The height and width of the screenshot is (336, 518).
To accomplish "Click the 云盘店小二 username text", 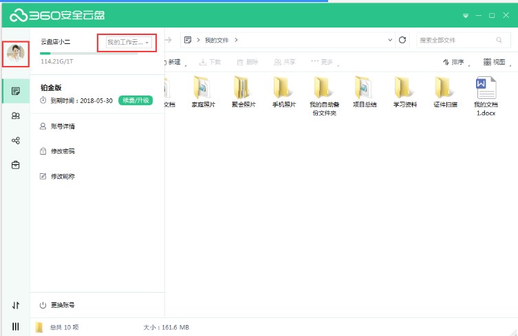I will (56, 42).
